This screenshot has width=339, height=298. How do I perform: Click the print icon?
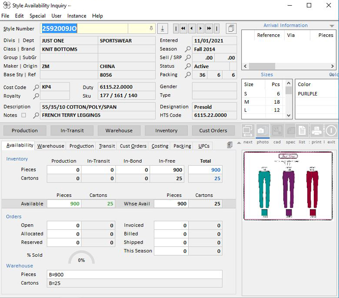316,131
